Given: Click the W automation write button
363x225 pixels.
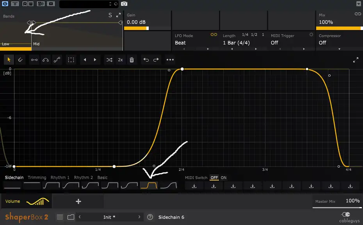Looking at the screenshot, I should 30,4.
